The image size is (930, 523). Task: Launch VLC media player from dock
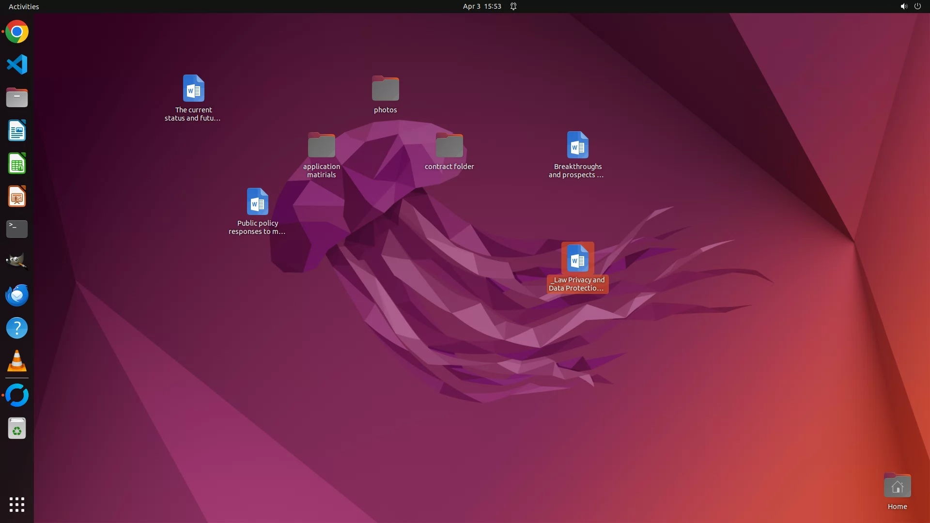[17, 361]
